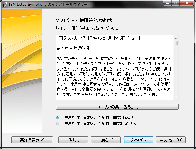Click the license text scroll down arrow
Image resolution: width=196 pixels, height=149 pixels.
click(176, 97)
